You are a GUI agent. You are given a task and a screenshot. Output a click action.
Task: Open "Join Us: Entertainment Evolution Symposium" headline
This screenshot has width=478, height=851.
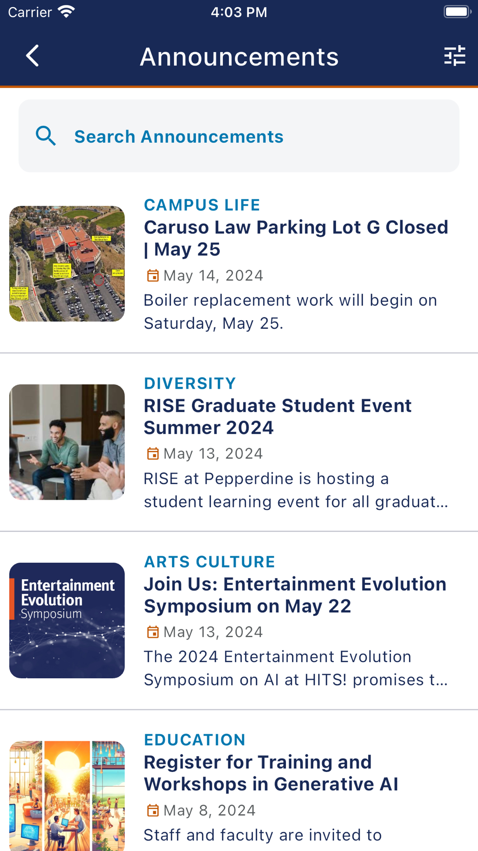click(295, 595)
